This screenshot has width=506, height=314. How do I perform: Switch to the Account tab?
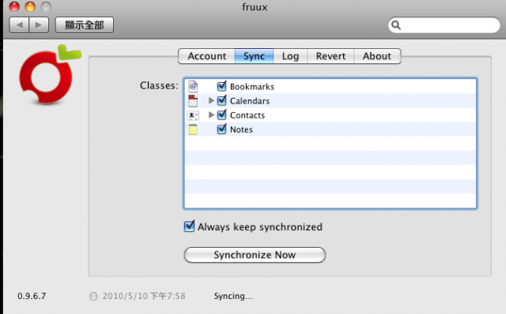(x=206, y=56)
